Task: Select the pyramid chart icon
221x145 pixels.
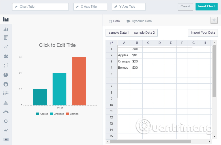Action: tap(6, 102)
